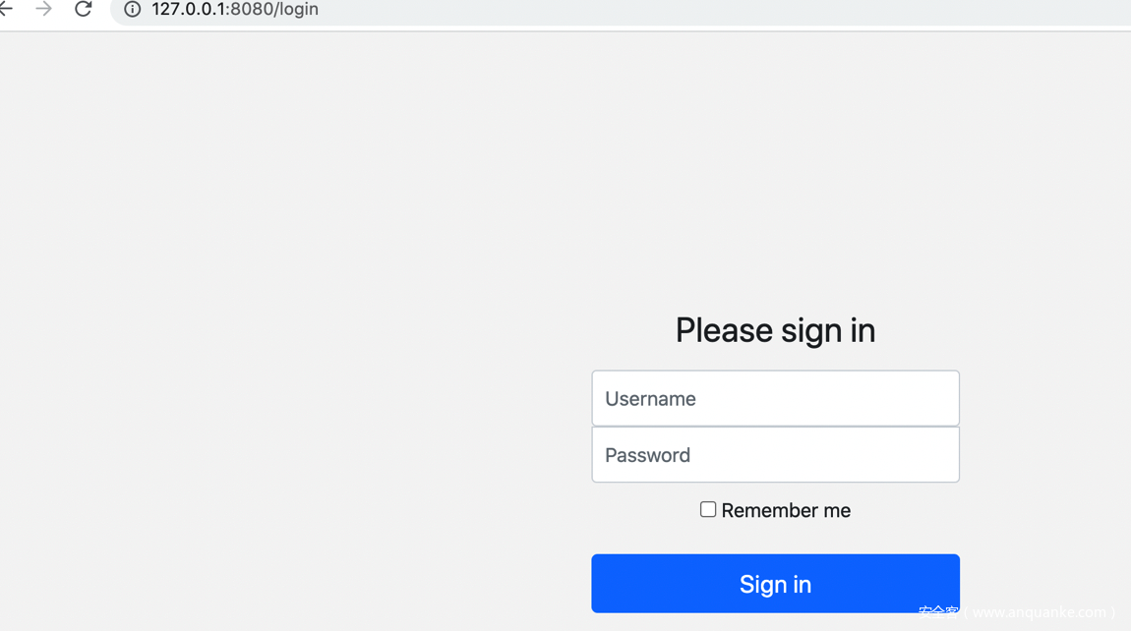1131x631 pixels.
Task: Select the Password placeholder text
Action: click(647, 455)
